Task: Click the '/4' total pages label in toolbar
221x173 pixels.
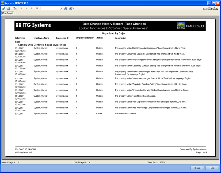Action: (x=62, y=9)
